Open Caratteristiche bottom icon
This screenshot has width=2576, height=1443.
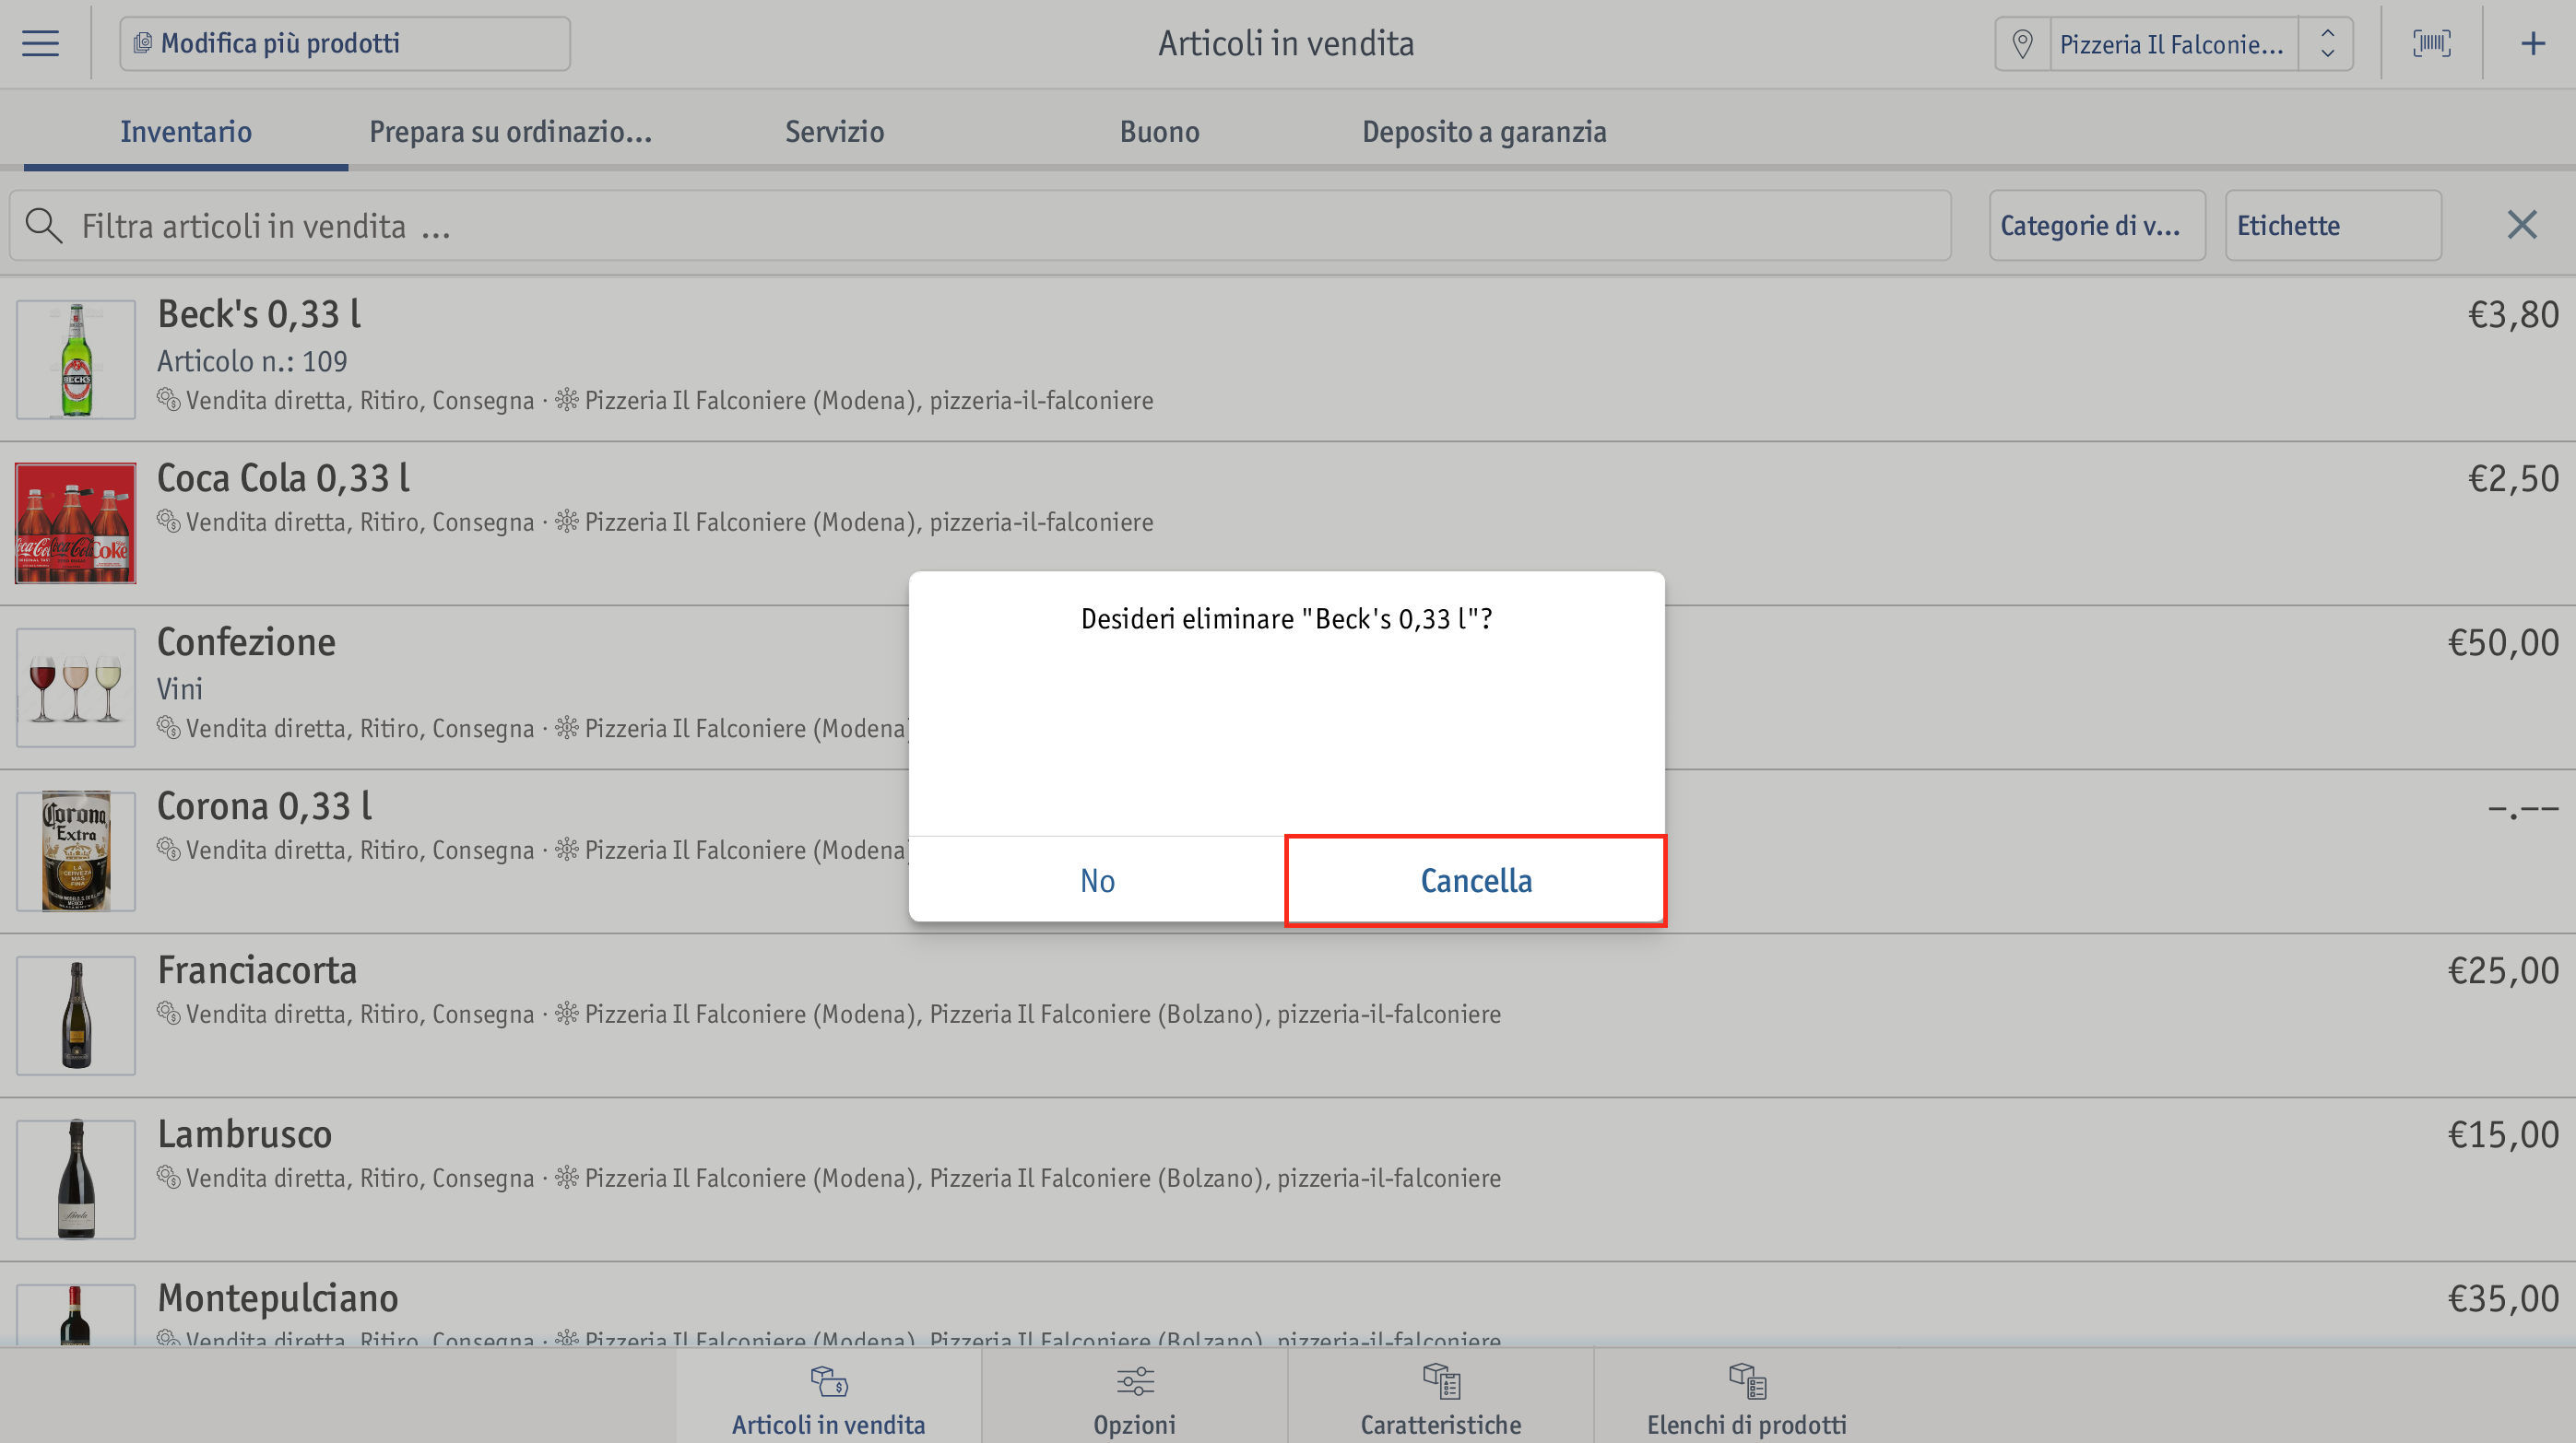coord(1441,1383)
